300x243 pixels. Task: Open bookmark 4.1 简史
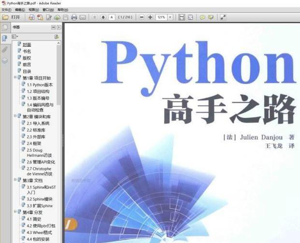click(34, 219)
